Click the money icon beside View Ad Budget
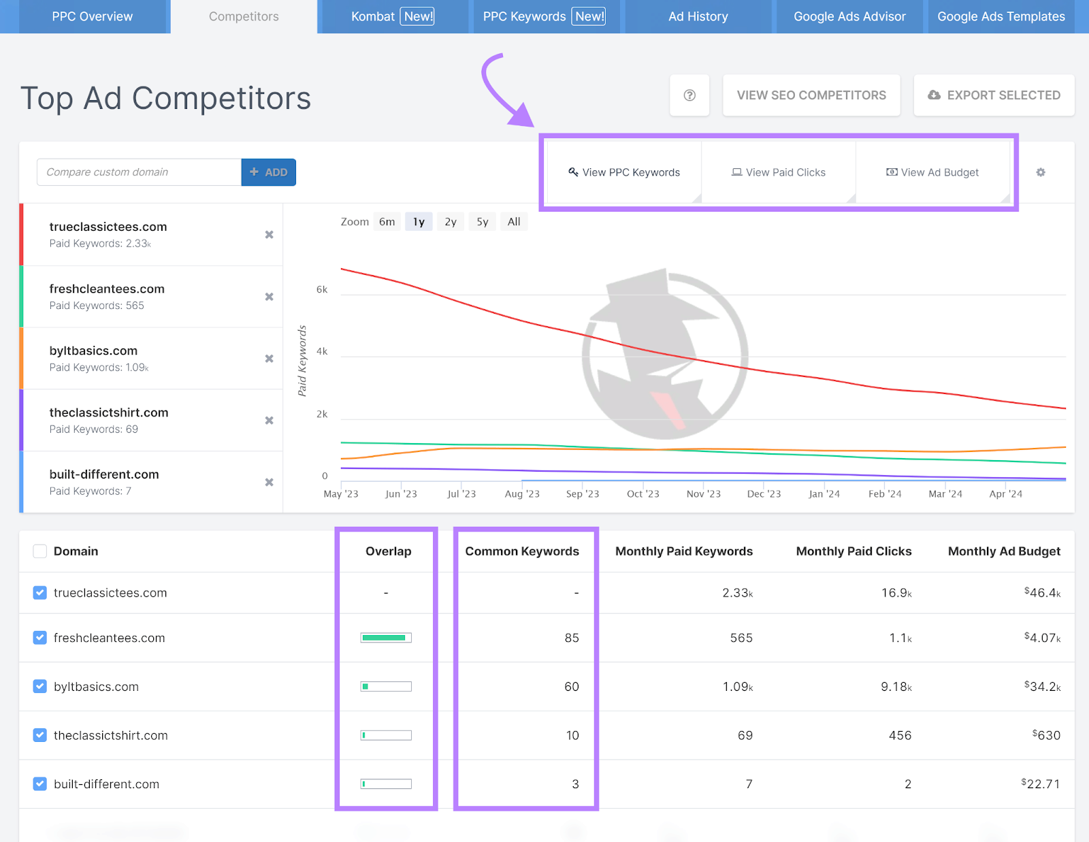The image size is (1089, 842). pyautogui.click(x=892, y=172)
